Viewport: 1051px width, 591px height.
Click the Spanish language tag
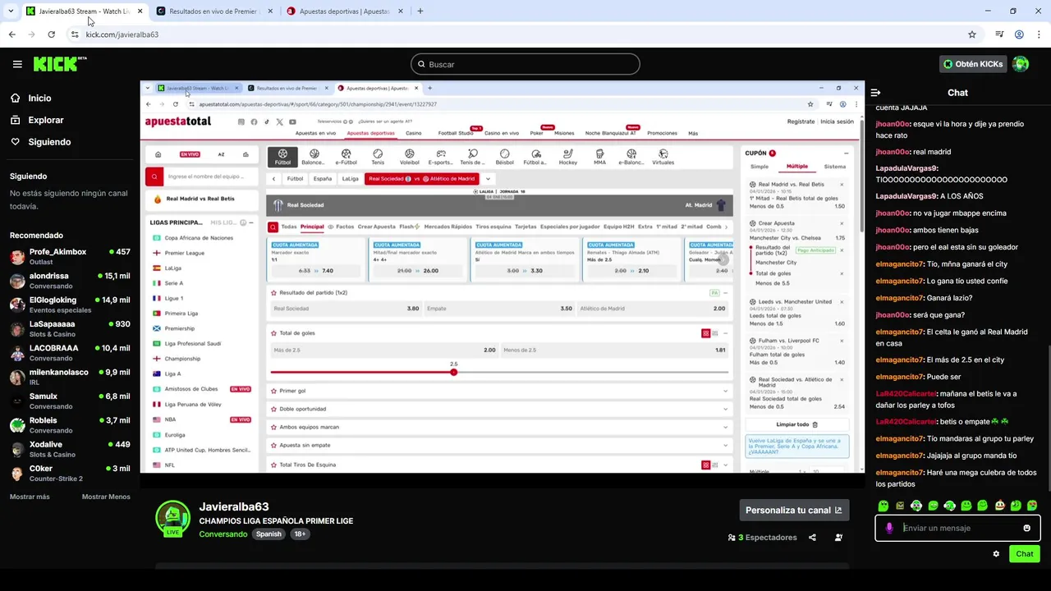[268, 534]
